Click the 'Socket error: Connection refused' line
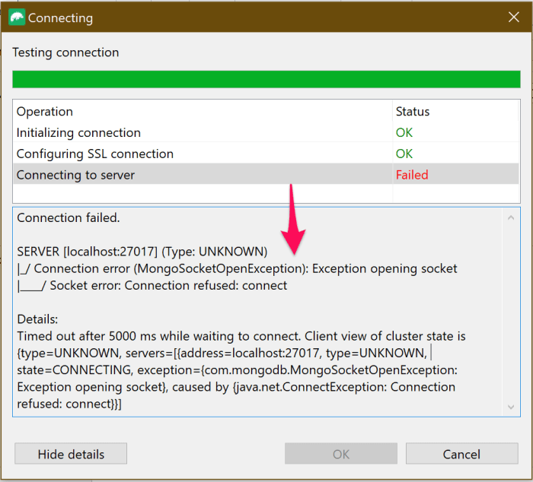Image resolution: width=533 pixels, height=482 pixels. (x=152, y=285)
